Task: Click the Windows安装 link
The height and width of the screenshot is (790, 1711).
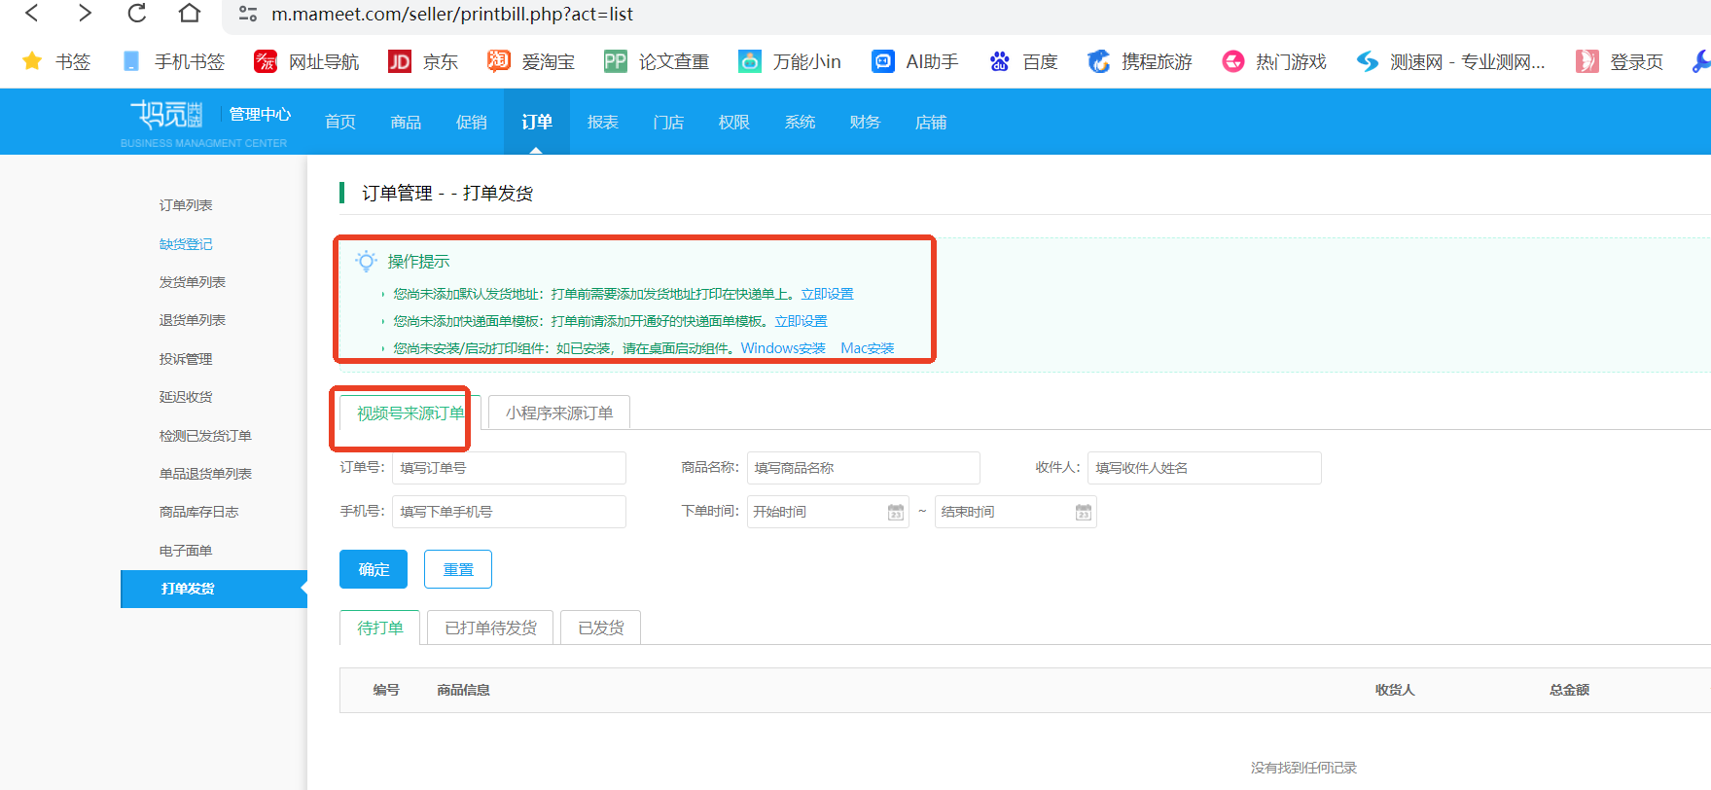Action: 783,348
